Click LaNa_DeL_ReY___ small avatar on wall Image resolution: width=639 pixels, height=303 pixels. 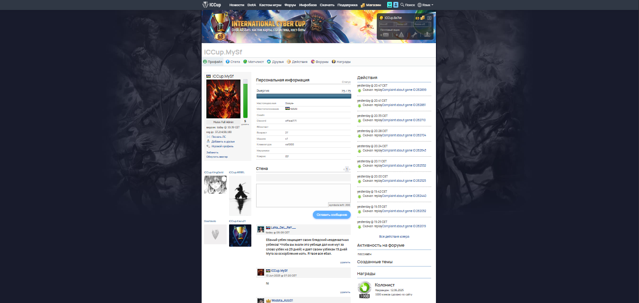point(261,229)
